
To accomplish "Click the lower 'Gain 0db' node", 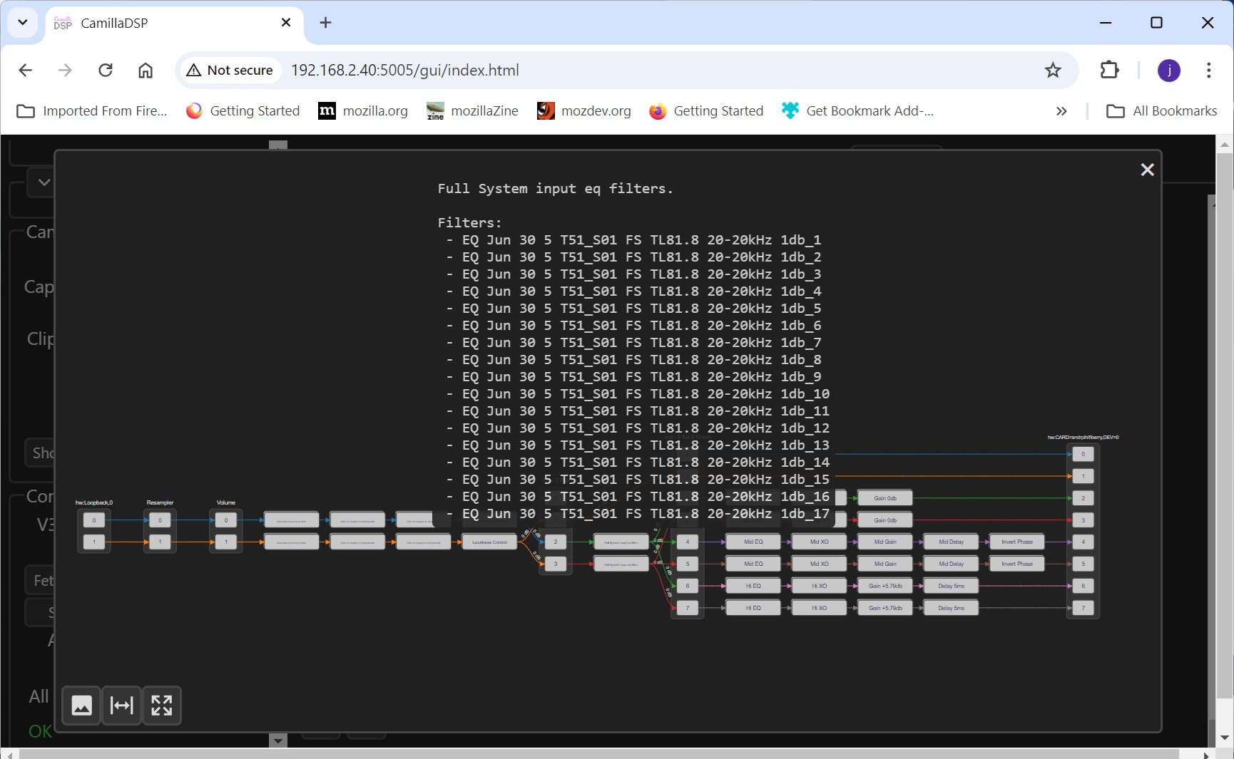I will click(x=885, y=520).
